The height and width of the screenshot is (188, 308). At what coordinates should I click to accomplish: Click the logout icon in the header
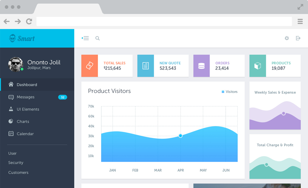[x=298, y=38]
